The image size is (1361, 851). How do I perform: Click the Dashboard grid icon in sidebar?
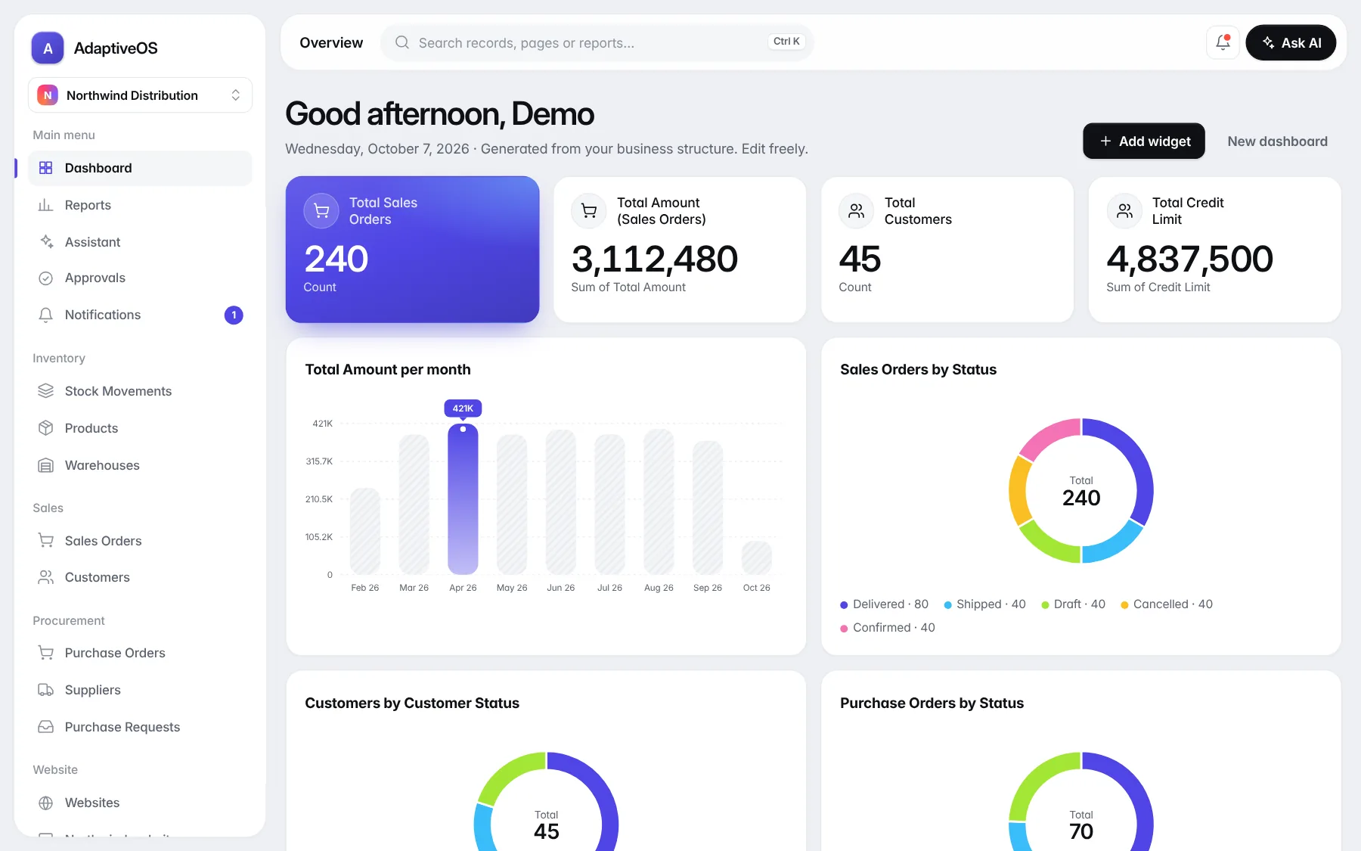click(x=45, y=168)
